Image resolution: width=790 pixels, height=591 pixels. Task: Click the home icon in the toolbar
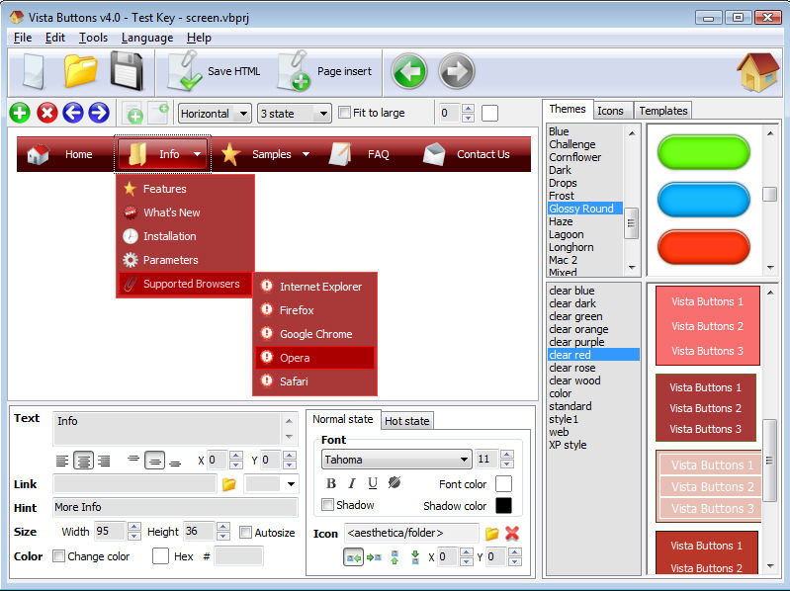757,71
